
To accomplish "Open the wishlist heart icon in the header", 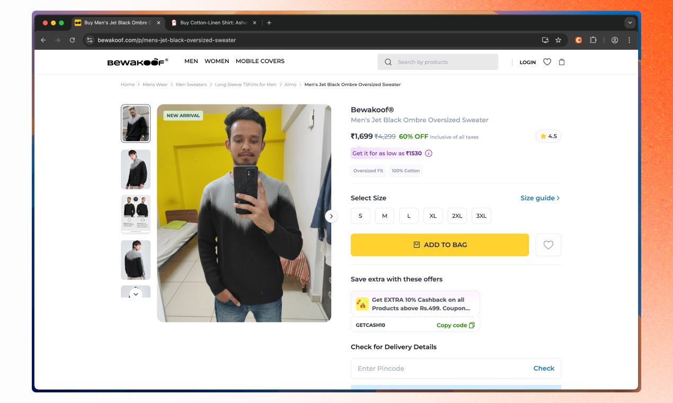I will [x=547, y=62].
